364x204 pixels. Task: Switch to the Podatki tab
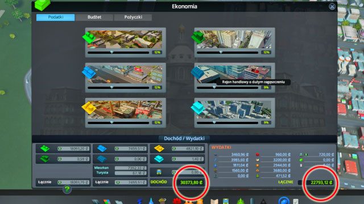coord(56,18)
